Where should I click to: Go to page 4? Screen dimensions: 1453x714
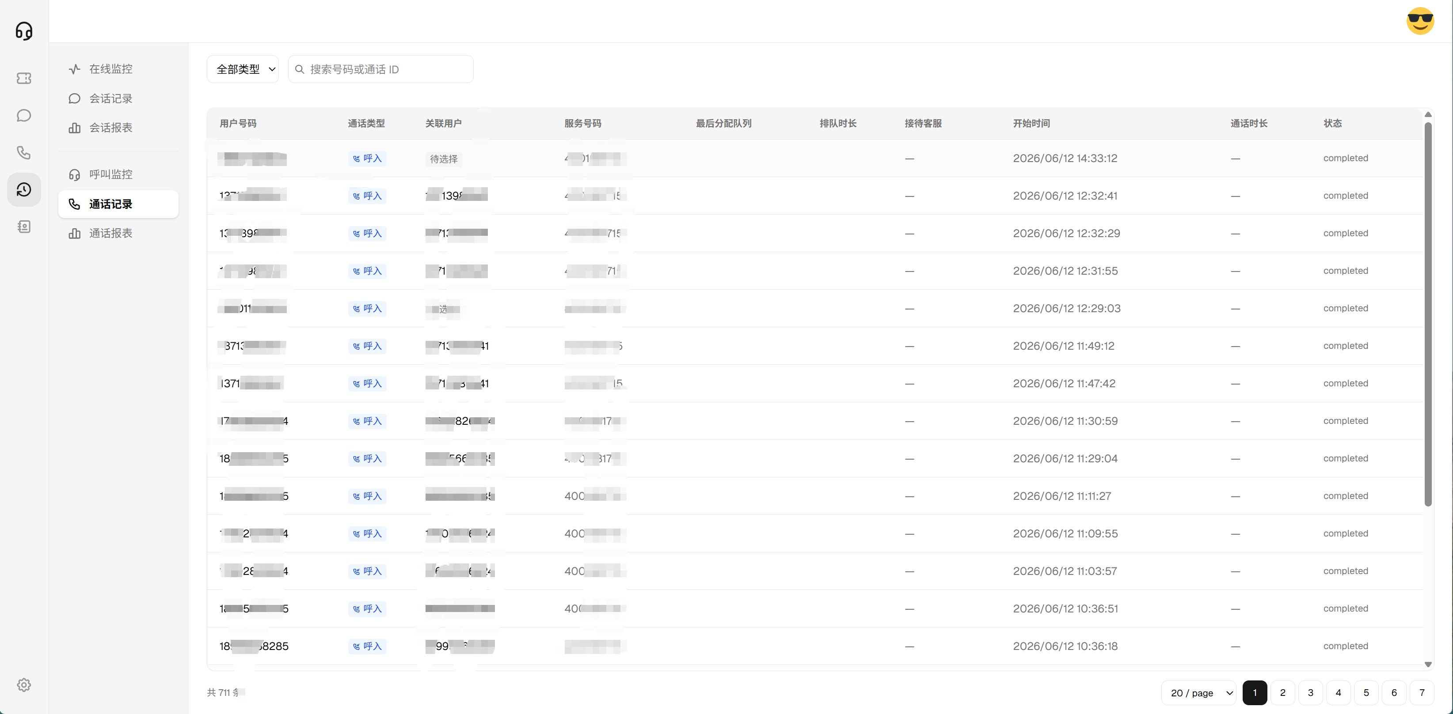(x=1339, y=693)
